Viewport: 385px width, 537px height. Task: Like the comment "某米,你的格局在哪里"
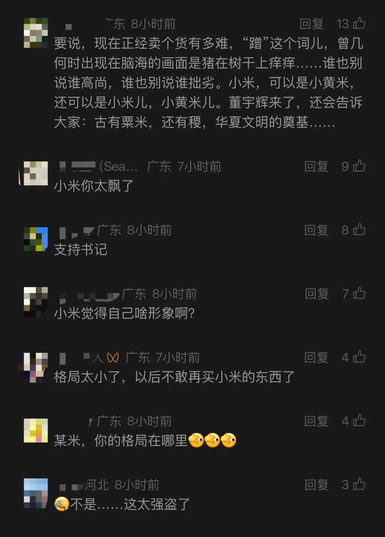pos(359,421)
